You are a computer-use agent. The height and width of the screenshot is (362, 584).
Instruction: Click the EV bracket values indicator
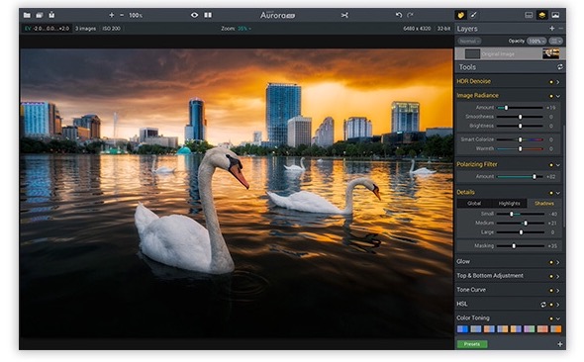point(47,29)
